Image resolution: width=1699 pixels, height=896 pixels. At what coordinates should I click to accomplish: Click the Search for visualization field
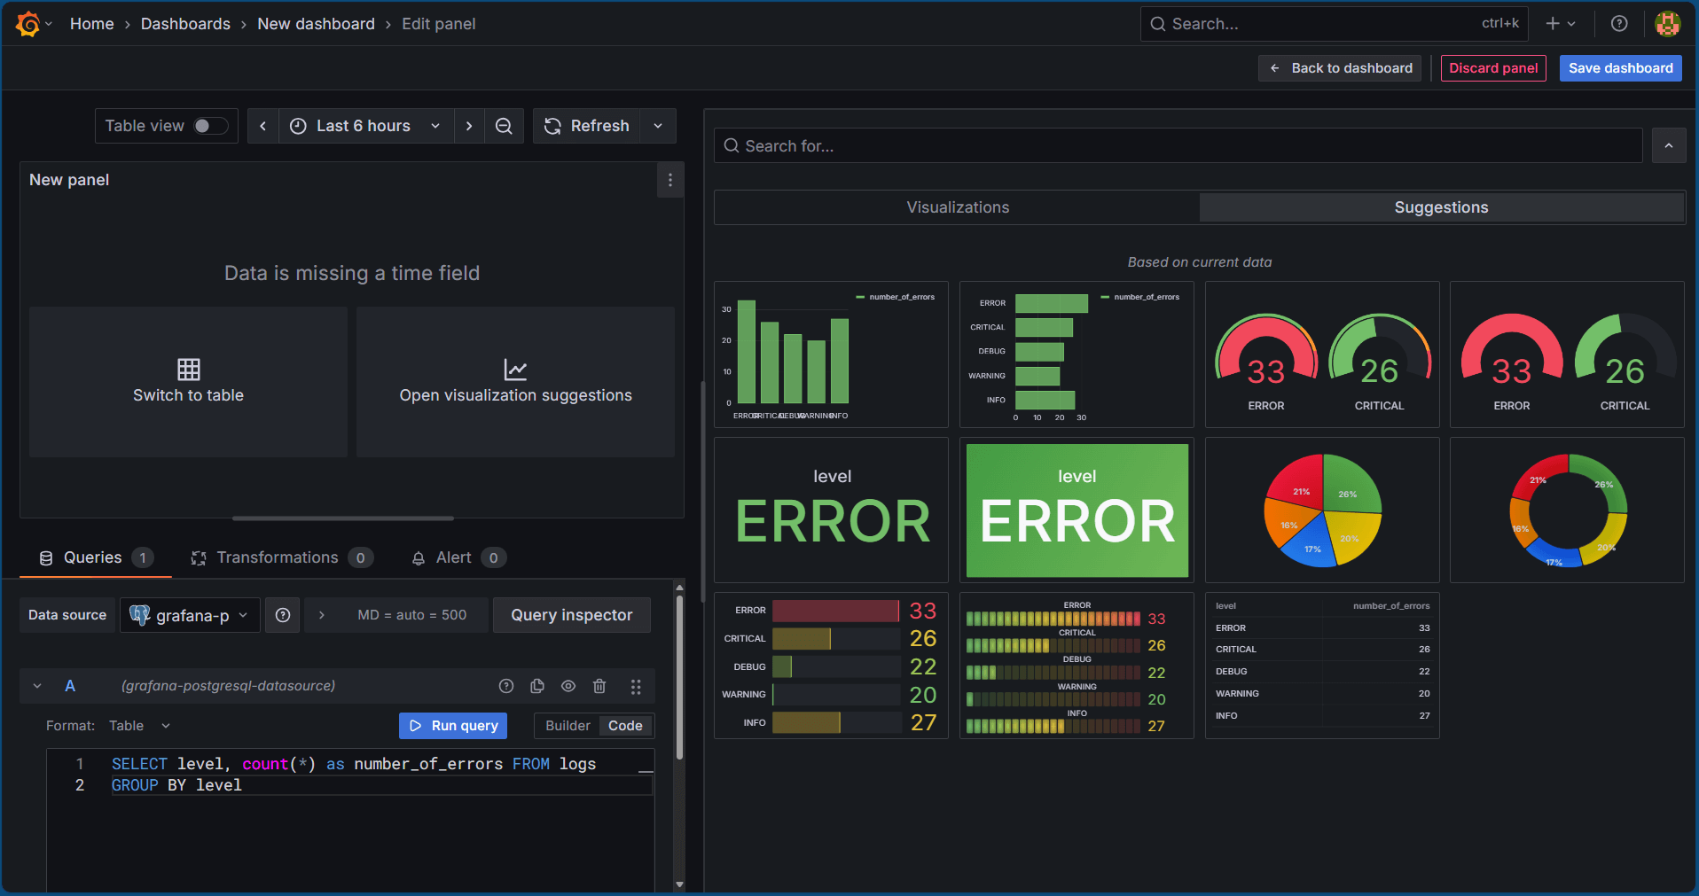point(1178,145)
